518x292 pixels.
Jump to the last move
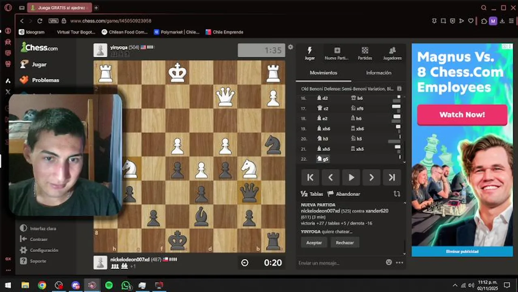pos(392,177)
